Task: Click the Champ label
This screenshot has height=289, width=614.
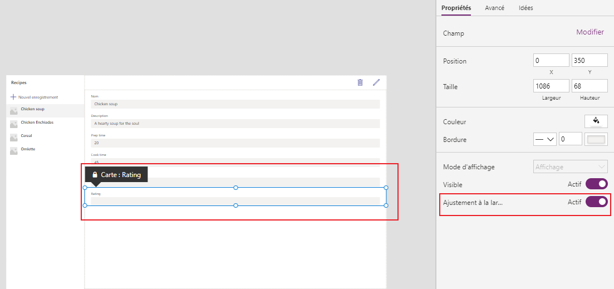Action: 454,33
